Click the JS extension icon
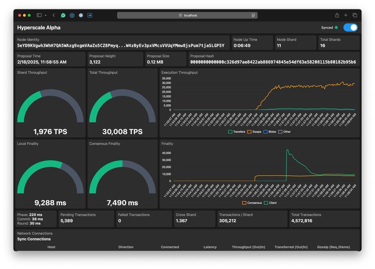 (90, 15)
